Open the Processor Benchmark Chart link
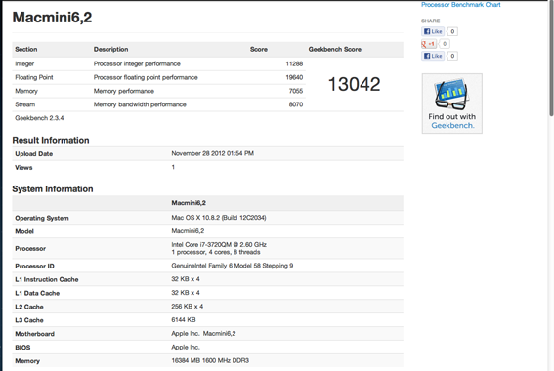This screenshot has height=371, width=554. [x=461, y=5]
